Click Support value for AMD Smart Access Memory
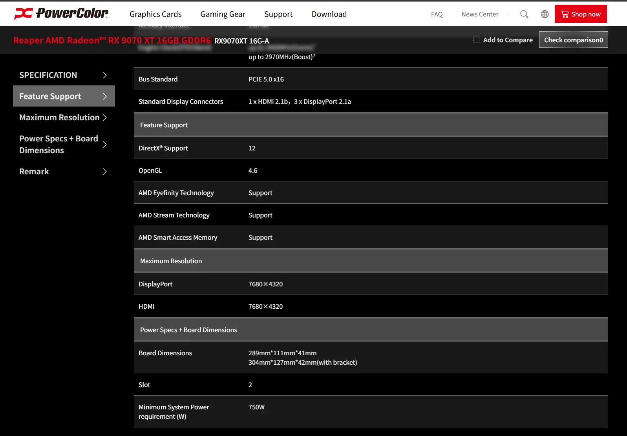The height and width of the screenshot is (436, 627). (x=260, y=237)
